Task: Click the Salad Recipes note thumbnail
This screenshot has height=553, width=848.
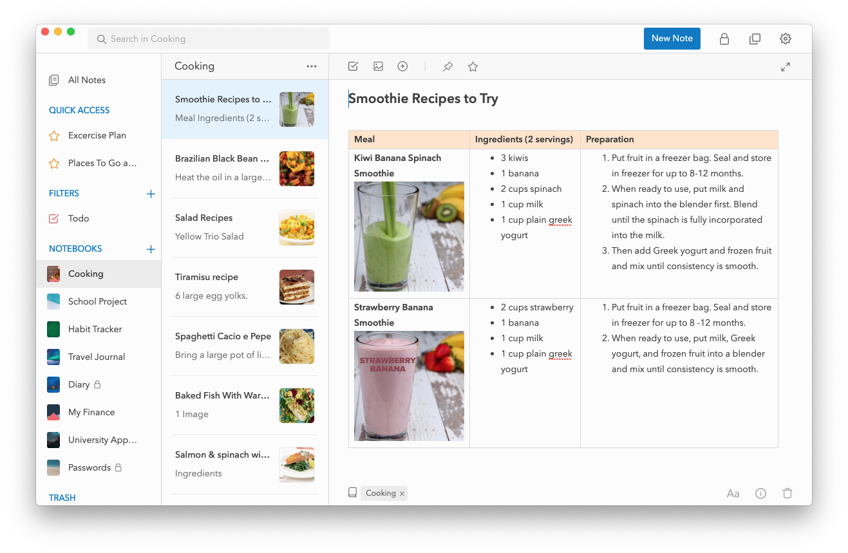Action: click(297, 228)
